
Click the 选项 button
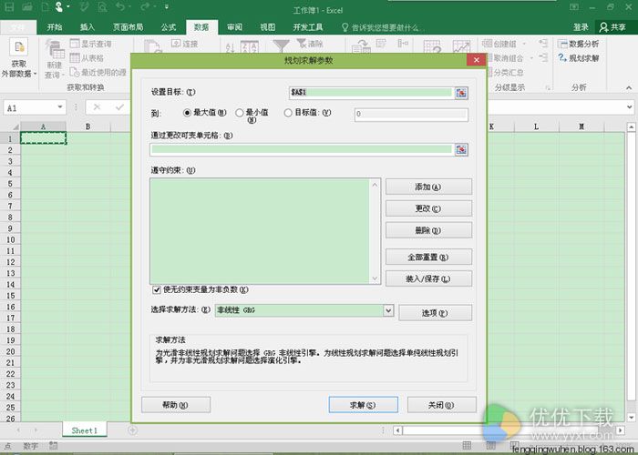pyautogui.click(x=435, y=313)
